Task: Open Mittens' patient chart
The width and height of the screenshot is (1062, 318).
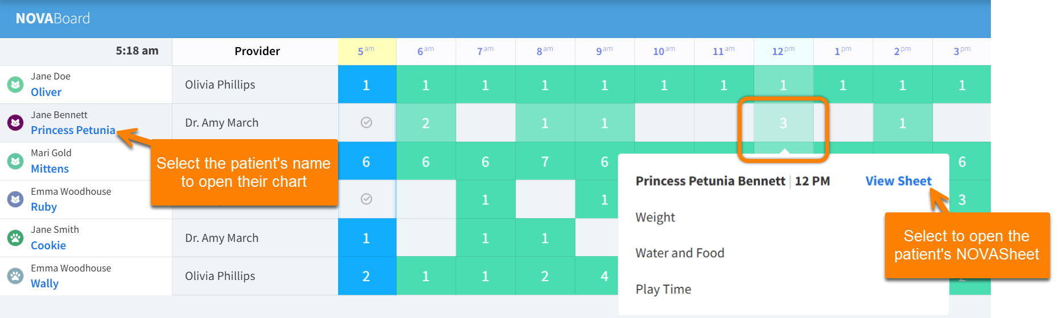Action: 50,169
